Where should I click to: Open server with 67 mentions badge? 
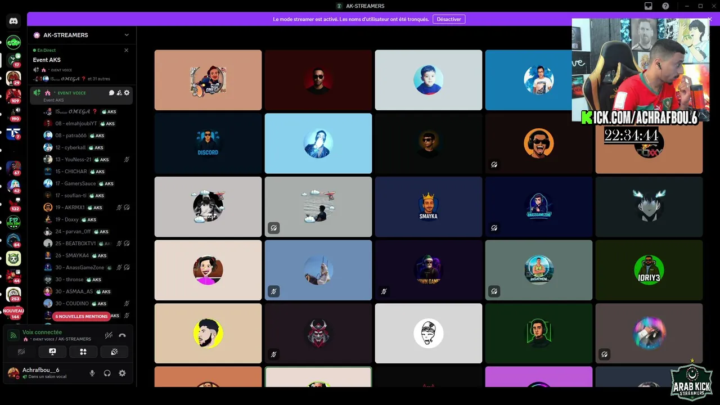(x=13, y=168)
